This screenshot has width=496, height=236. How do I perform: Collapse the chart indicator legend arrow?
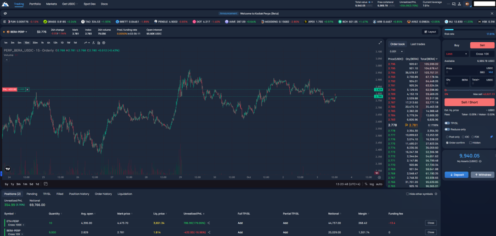click(6, 60)
